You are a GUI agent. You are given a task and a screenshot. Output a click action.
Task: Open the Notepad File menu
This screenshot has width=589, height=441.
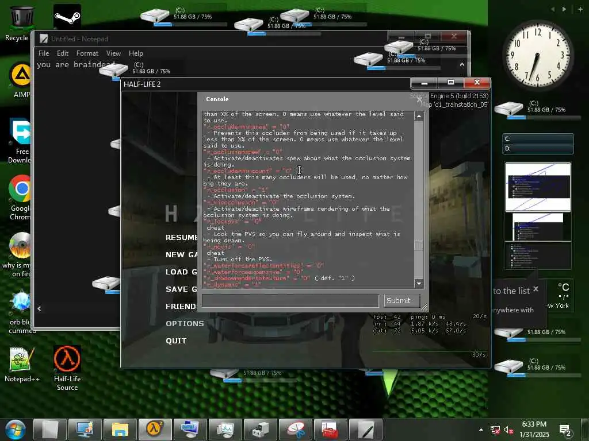point(44,53)
